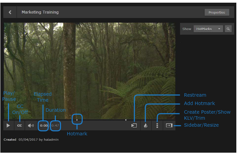Click the elapsed time 0:00 display

pos(44,126)
